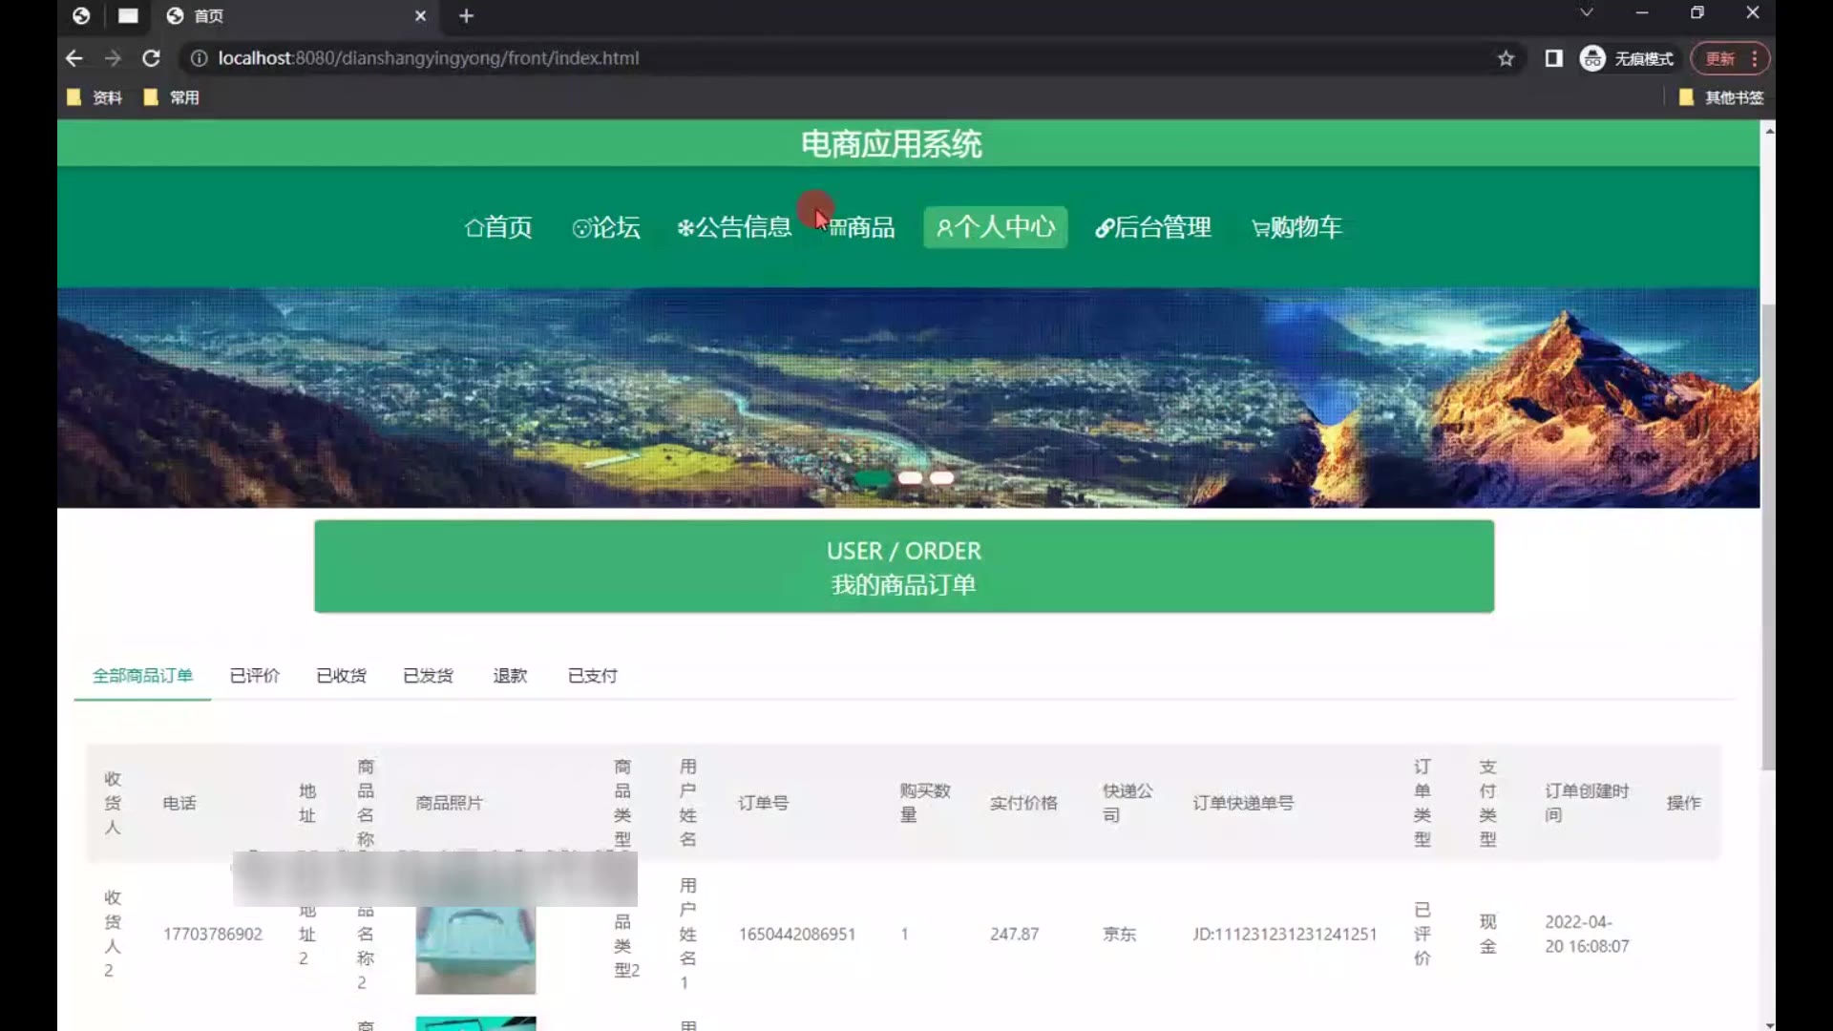The image size is (1833, 1031).
Task: Click the blue product photo thumbnail
Action: click(475, 949)
